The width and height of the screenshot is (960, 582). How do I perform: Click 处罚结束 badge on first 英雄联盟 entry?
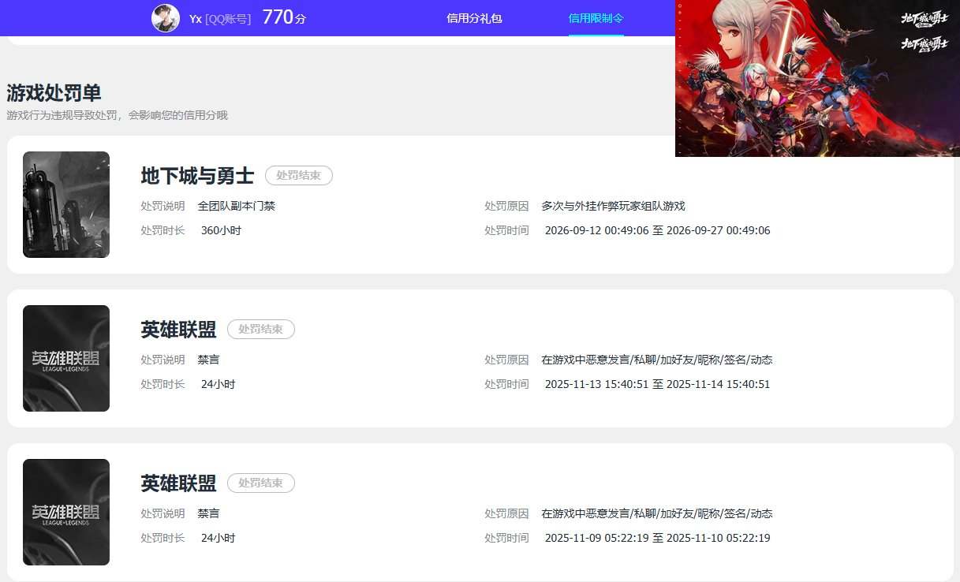(261, 329)
